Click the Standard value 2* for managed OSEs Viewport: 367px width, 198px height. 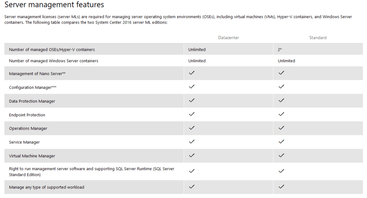click(x=280, y=49)
